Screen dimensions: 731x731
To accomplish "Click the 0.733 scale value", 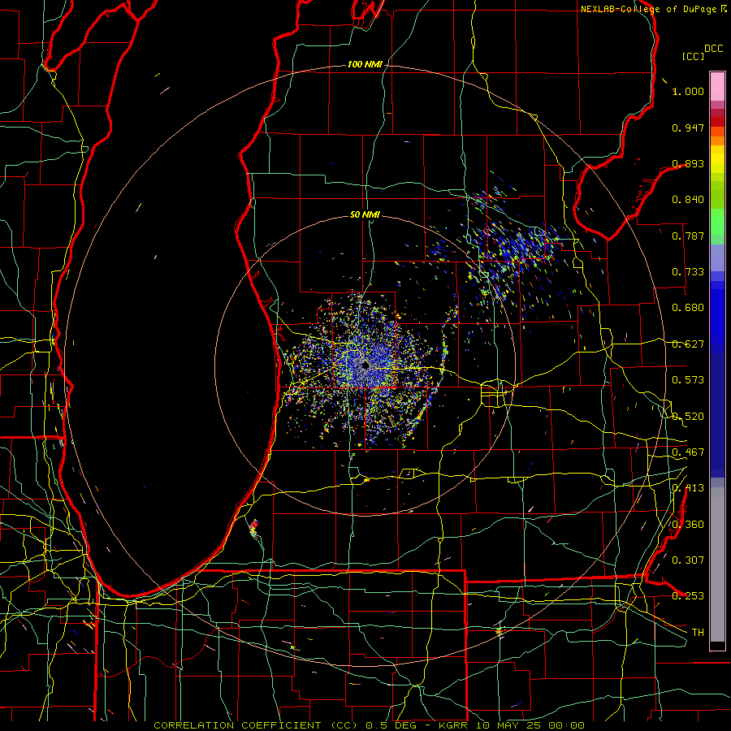I will (688, 272).
